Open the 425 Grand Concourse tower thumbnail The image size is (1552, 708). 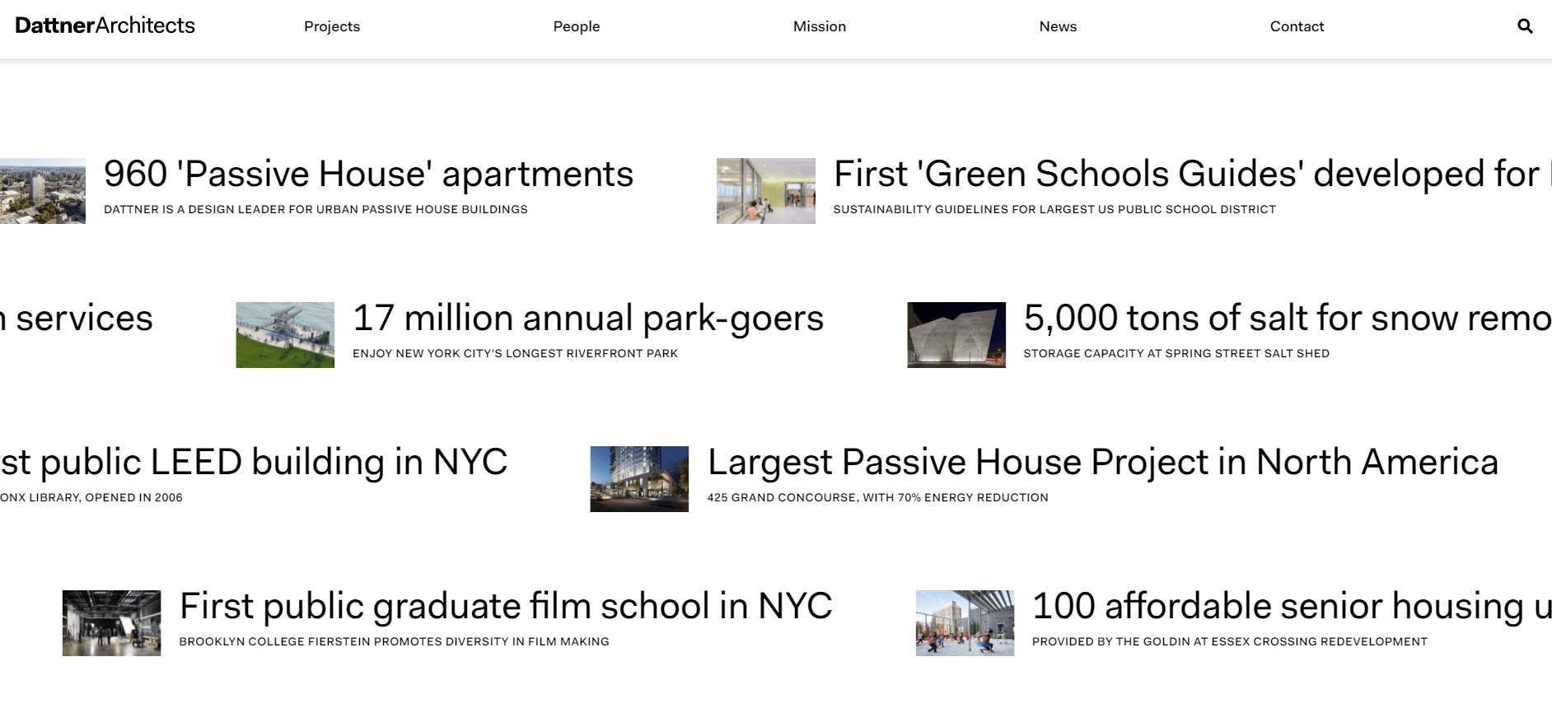(x=639, y=479)
